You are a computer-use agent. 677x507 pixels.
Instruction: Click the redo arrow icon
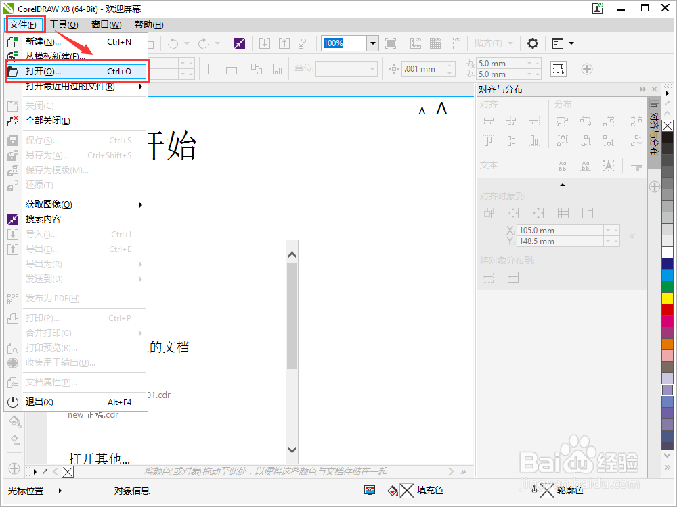pos(203,43)
